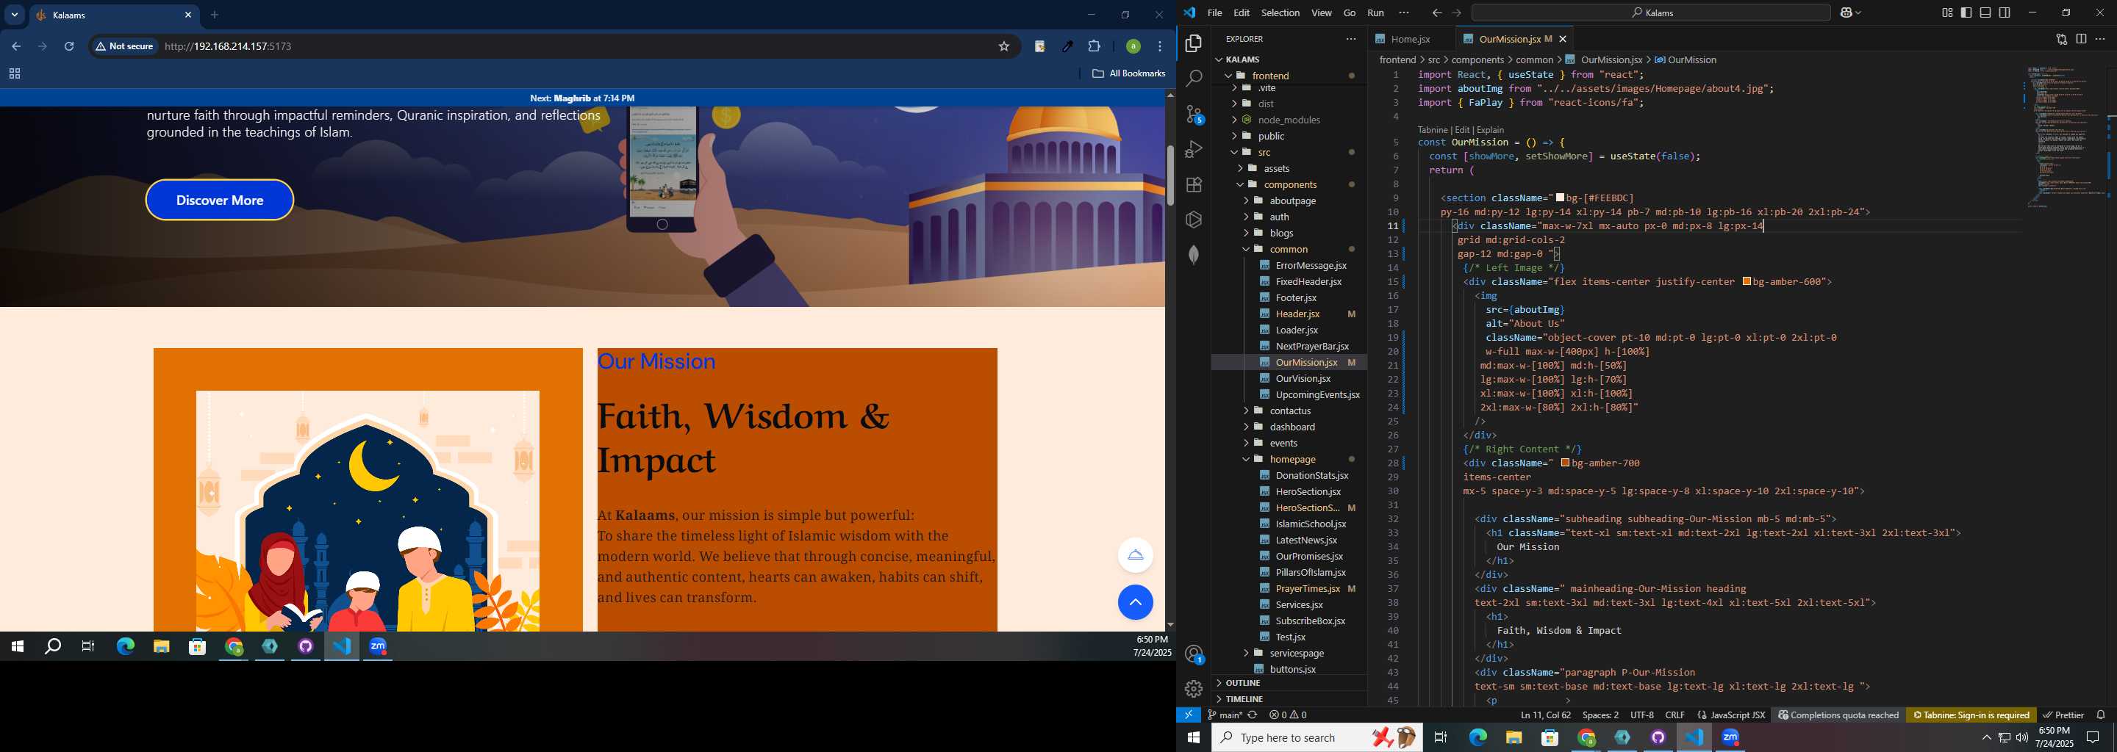Screen dimensions: 2117x752
Task: Click the VS Code command center search box
Action: (1651, 13)
